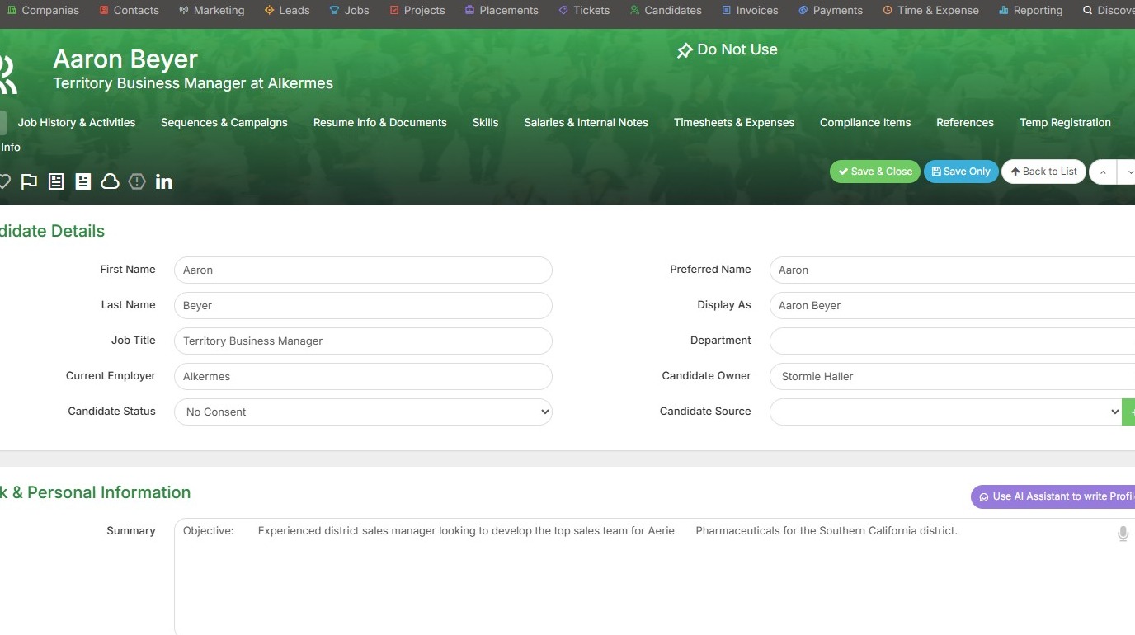
Task: Open the Reporting module
Action: tap(1030, 11)
